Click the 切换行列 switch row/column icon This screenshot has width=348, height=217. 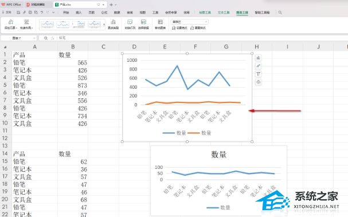(130, 22)
